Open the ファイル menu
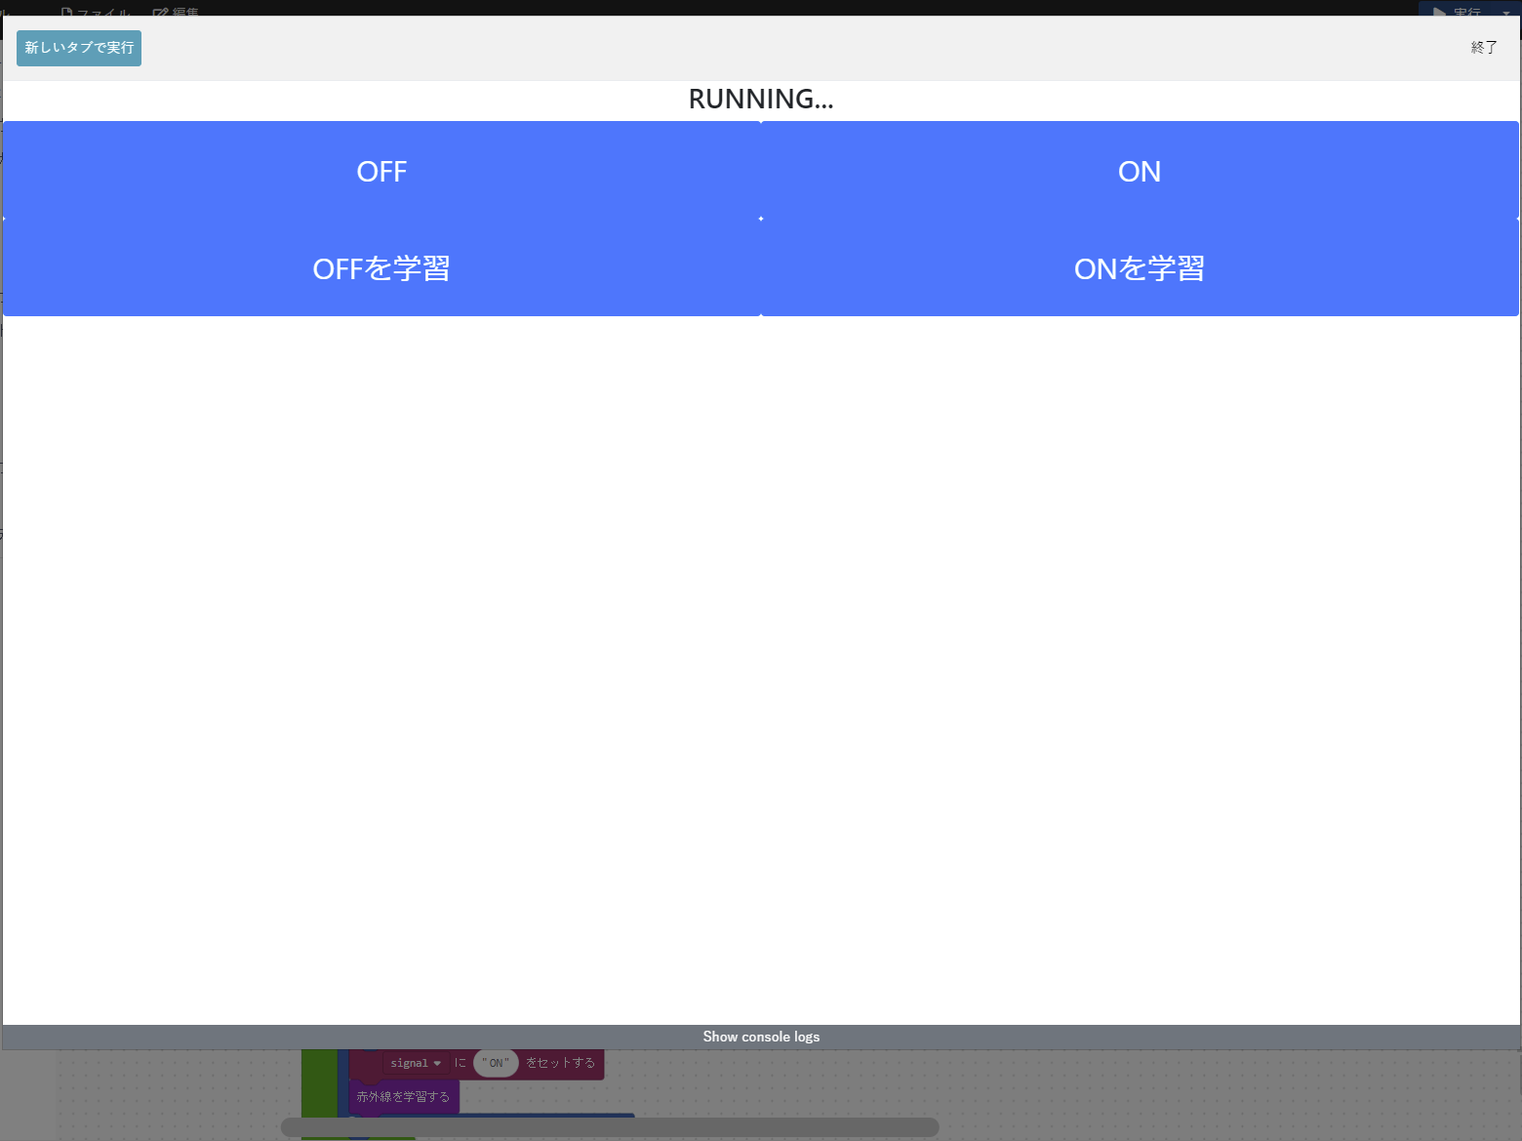 tap(103, 12)
